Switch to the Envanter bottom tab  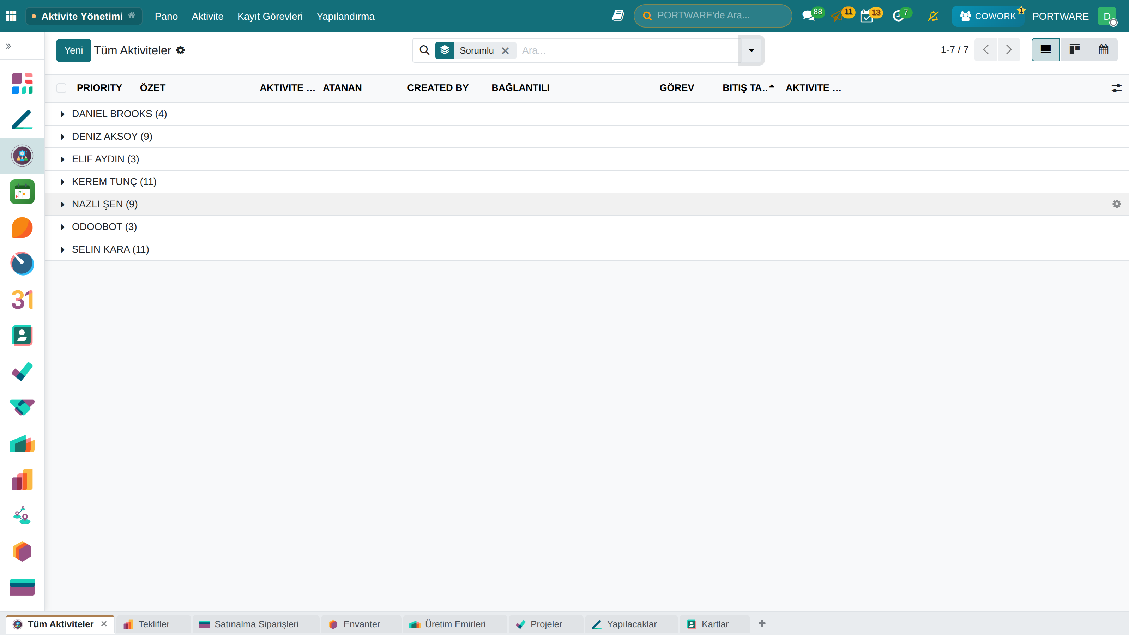[361, 624]
